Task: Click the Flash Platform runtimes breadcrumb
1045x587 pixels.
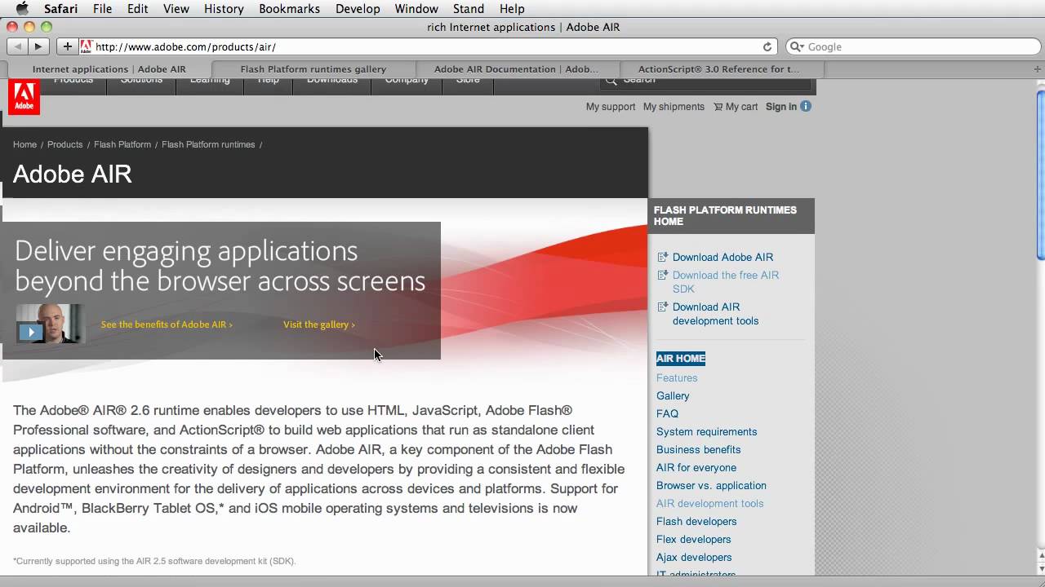Action: pyautogui.click(x=208, y=144)
